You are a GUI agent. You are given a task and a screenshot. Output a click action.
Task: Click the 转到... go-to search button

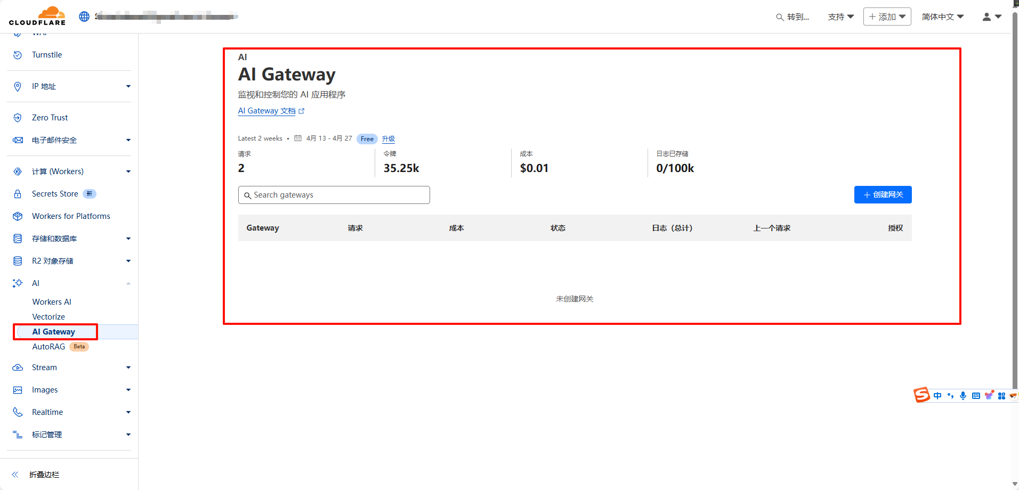tap(792, 17)
